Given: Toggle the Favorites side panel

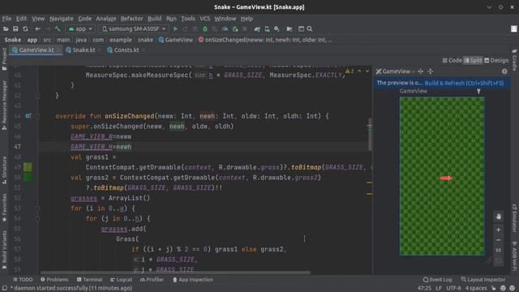Looking at the screenshot, I should click(x=4, y=208).
